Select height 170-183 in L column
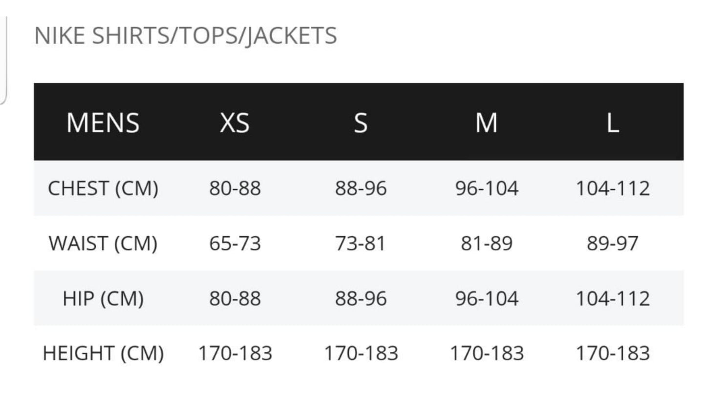The image size is (706, 415). 613,353
